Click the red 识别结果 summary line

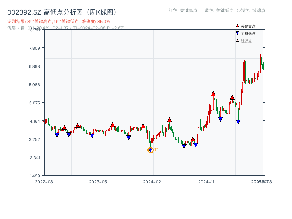[x=59, y=22]
